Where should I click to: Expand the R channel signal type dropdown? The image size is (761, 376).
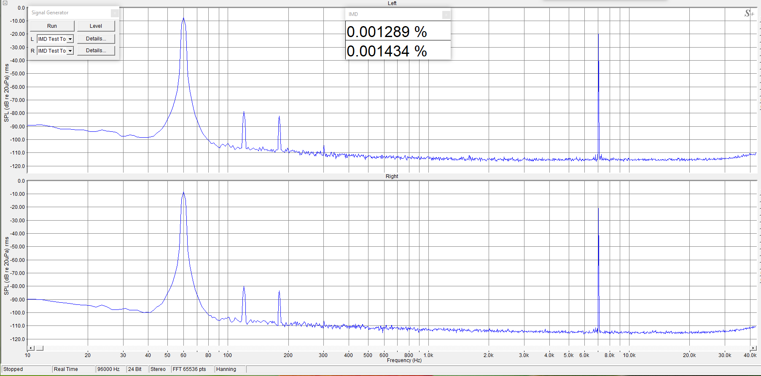[x=70, y=51]
